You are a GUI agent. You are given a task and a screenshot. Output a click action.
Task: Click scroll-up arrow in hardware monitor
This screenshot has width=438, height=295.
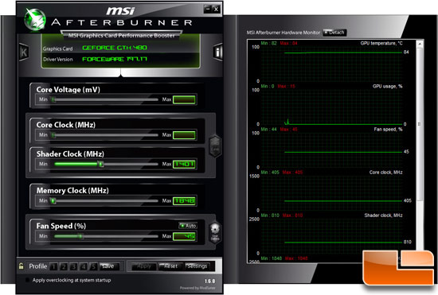click(420, 44)
